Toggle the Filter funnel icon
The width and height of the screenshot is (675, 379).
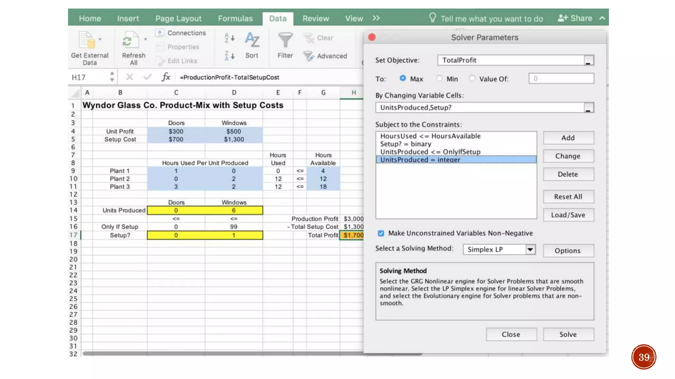[x=285, y=40]
